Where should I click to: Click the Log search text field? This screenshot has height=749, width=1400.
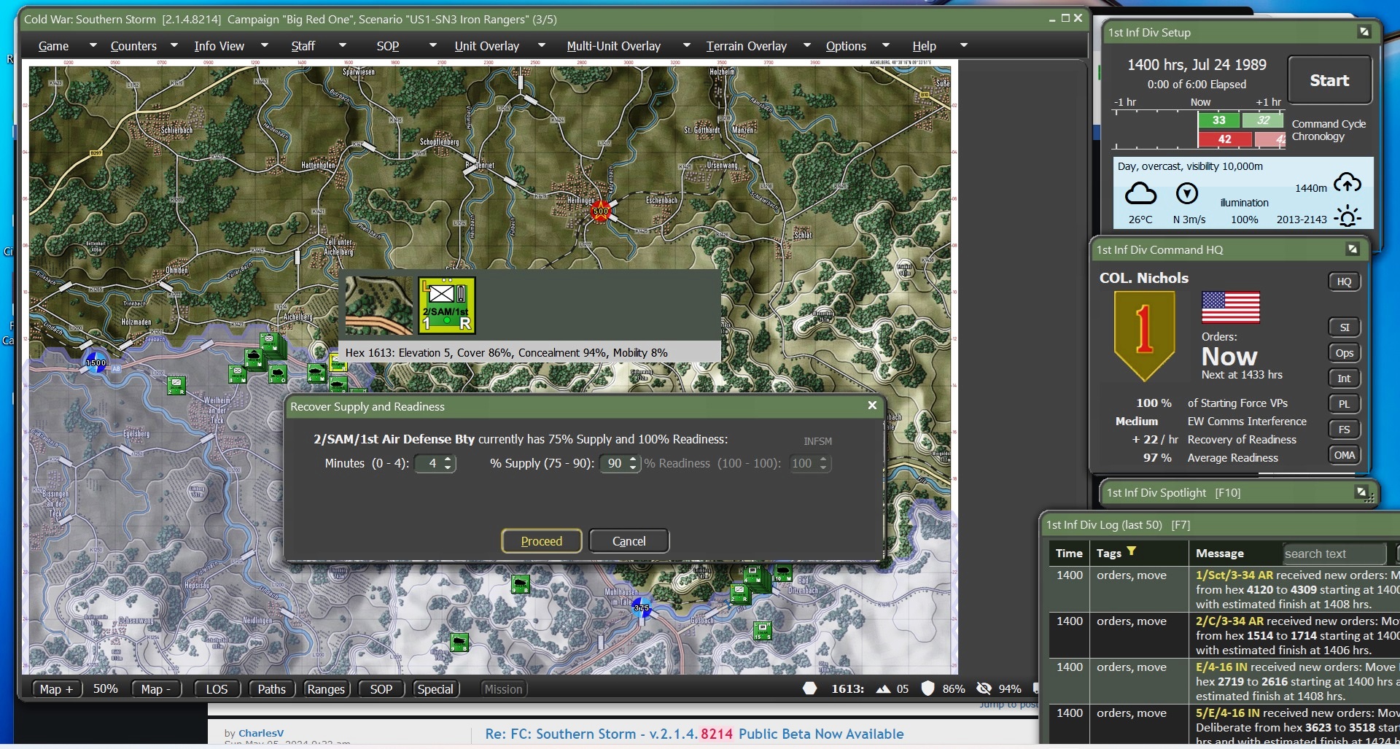coord(1334,554)
